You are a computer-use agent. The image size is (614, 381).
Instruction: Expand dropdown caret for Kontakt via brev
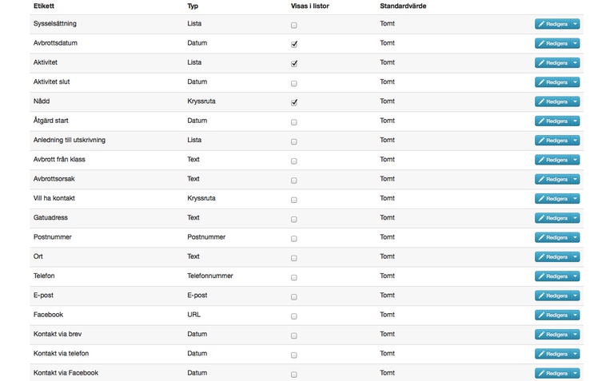(x=575, y=335)
